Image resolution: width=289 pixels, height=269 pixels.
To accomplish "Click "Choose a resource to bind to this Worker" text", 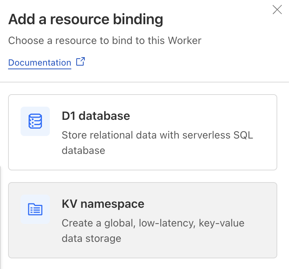I will point(105,41).
